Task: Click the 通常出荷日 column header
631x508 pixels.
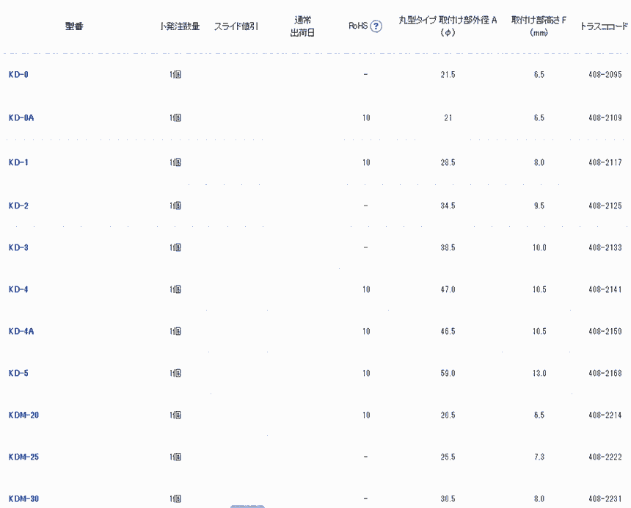Action: coord(302,26)
